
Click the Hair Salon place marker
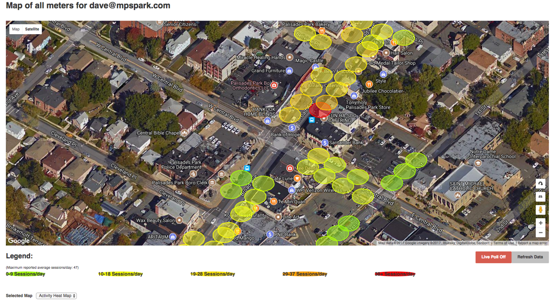point(386,53)
